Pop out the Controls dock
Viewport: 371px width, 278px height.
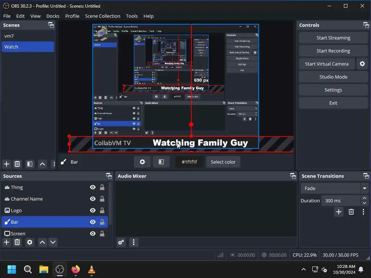[x=366, y=25]
